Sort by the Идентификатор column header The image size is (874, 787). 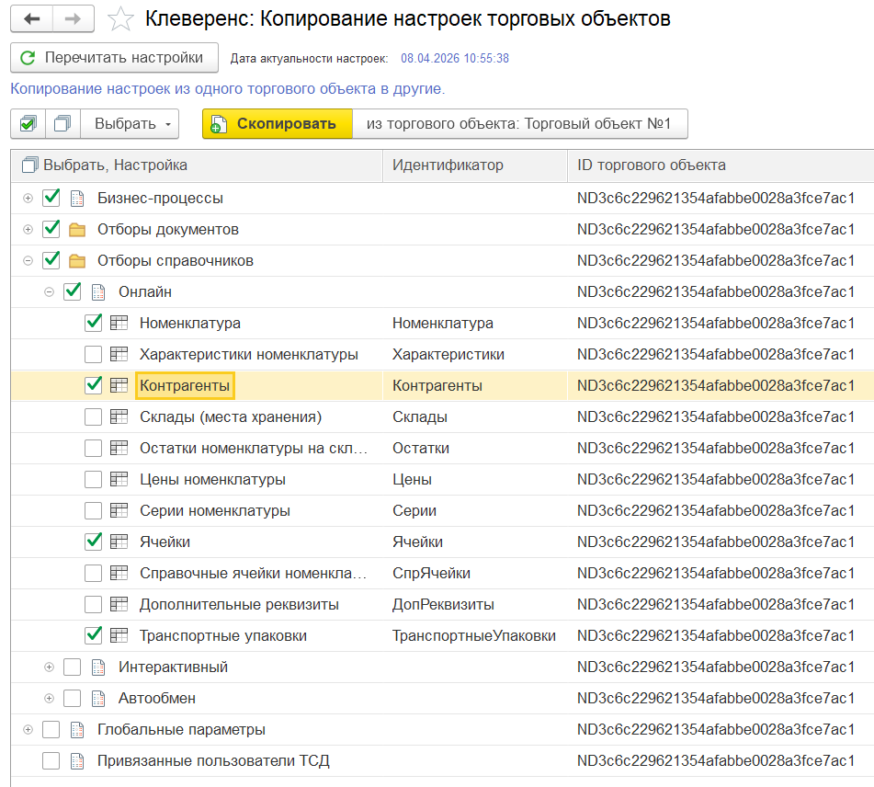tap(475, 165)
